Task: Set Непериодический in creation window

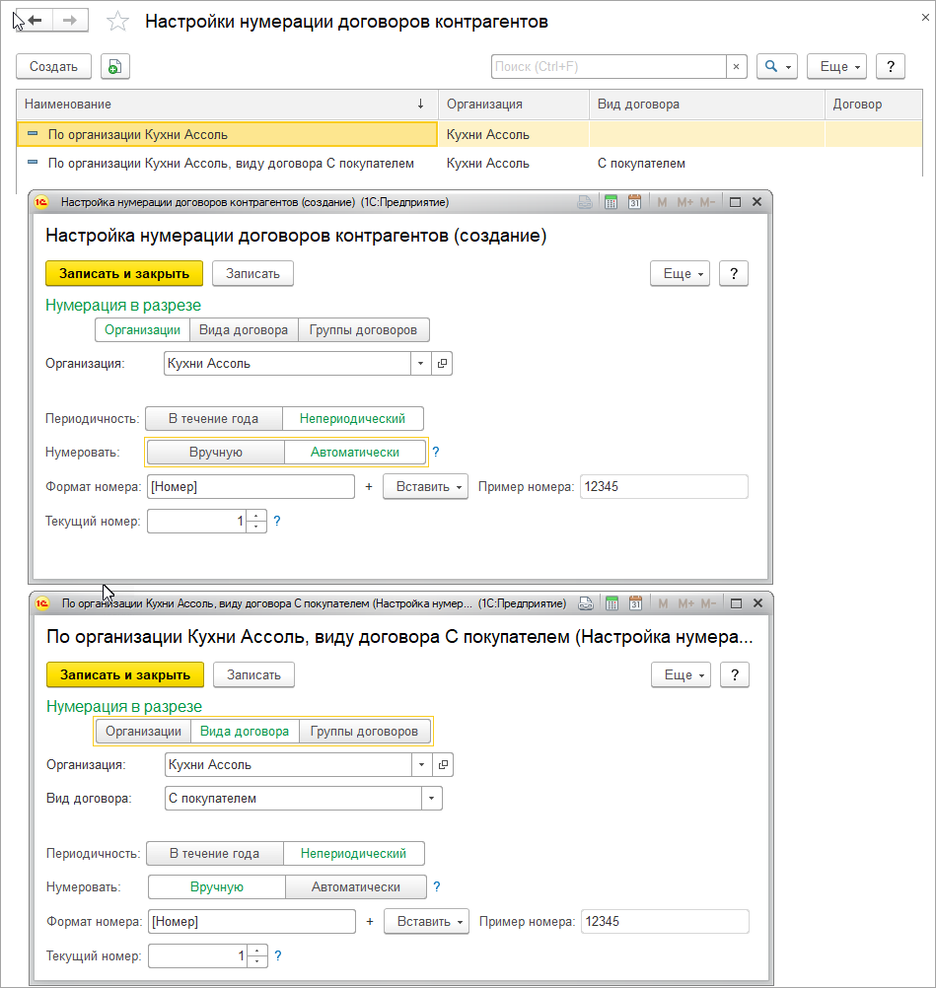Action: click(352, 418)
